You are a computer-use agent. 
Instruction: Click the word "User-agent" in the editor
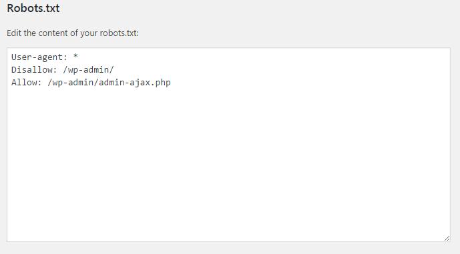(37, 57)
